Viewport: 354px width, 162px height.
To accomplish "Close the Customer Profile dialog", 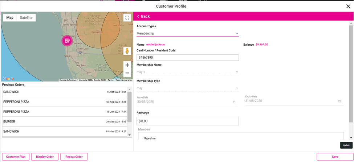I will pyautogui.click(x=348, y=6).
